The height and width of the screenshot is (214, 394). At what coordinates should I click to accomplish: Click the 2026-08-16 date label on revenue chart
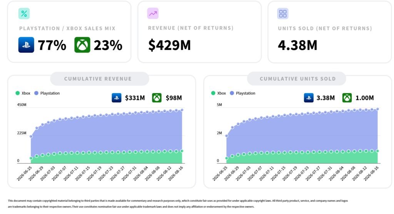(175, 173)
